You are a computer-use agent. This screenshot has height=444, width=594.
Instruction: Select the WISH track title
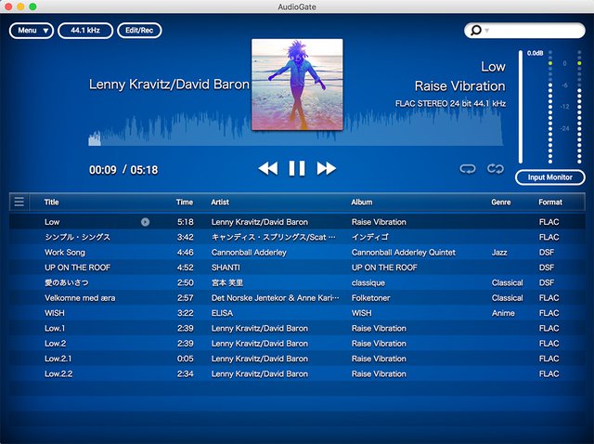55,313
